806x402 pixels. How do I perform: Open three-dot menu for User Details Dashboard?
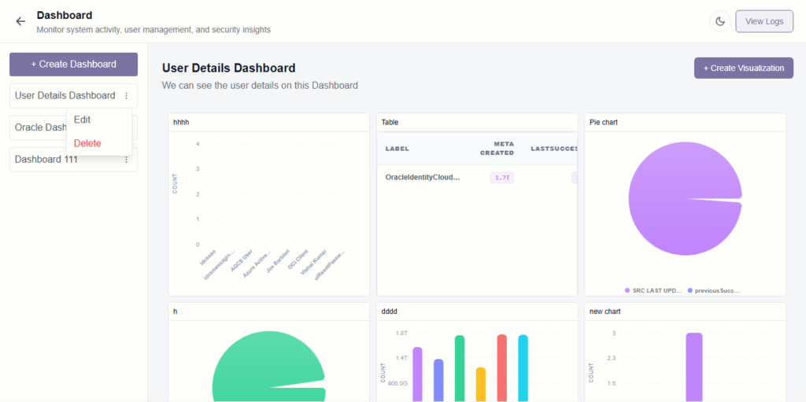pyautogui.click(x=126, y=96)
